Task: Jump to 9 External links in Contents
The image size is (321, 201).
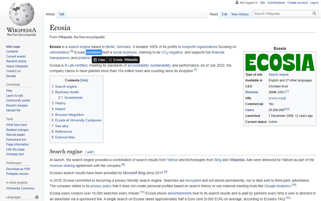Action: (x=63, y=137)
